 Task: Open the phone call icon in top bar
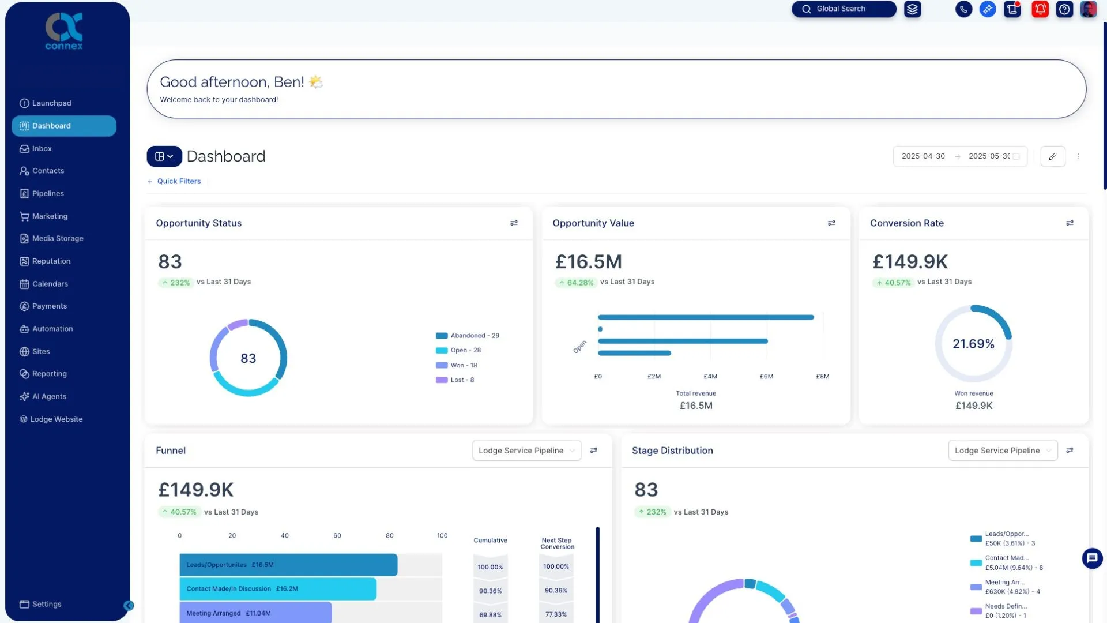(963, 9)
